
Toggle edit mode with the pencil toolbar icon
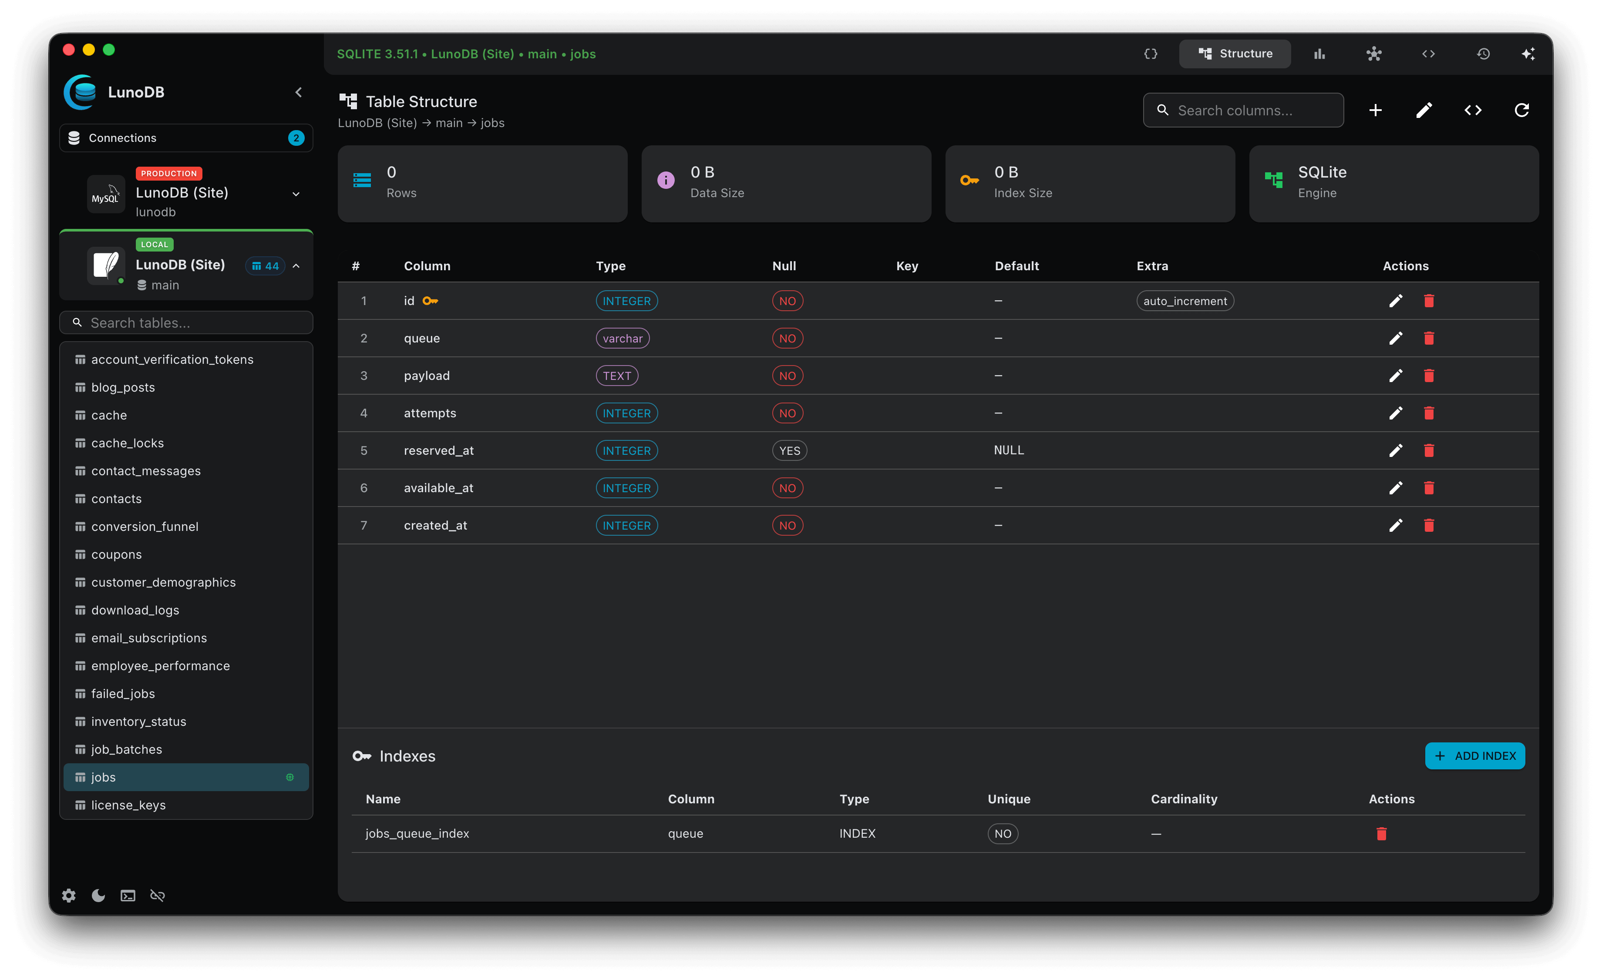pyautogui.click(x=1424, y=110)
